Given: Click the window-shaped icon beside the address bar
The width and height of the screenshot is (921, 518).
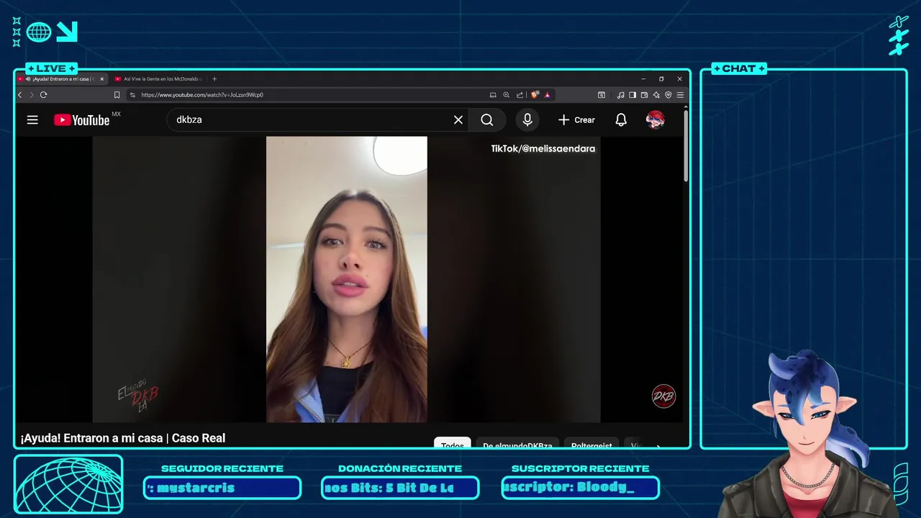Looking at the screenshot, I should [602, 95].
